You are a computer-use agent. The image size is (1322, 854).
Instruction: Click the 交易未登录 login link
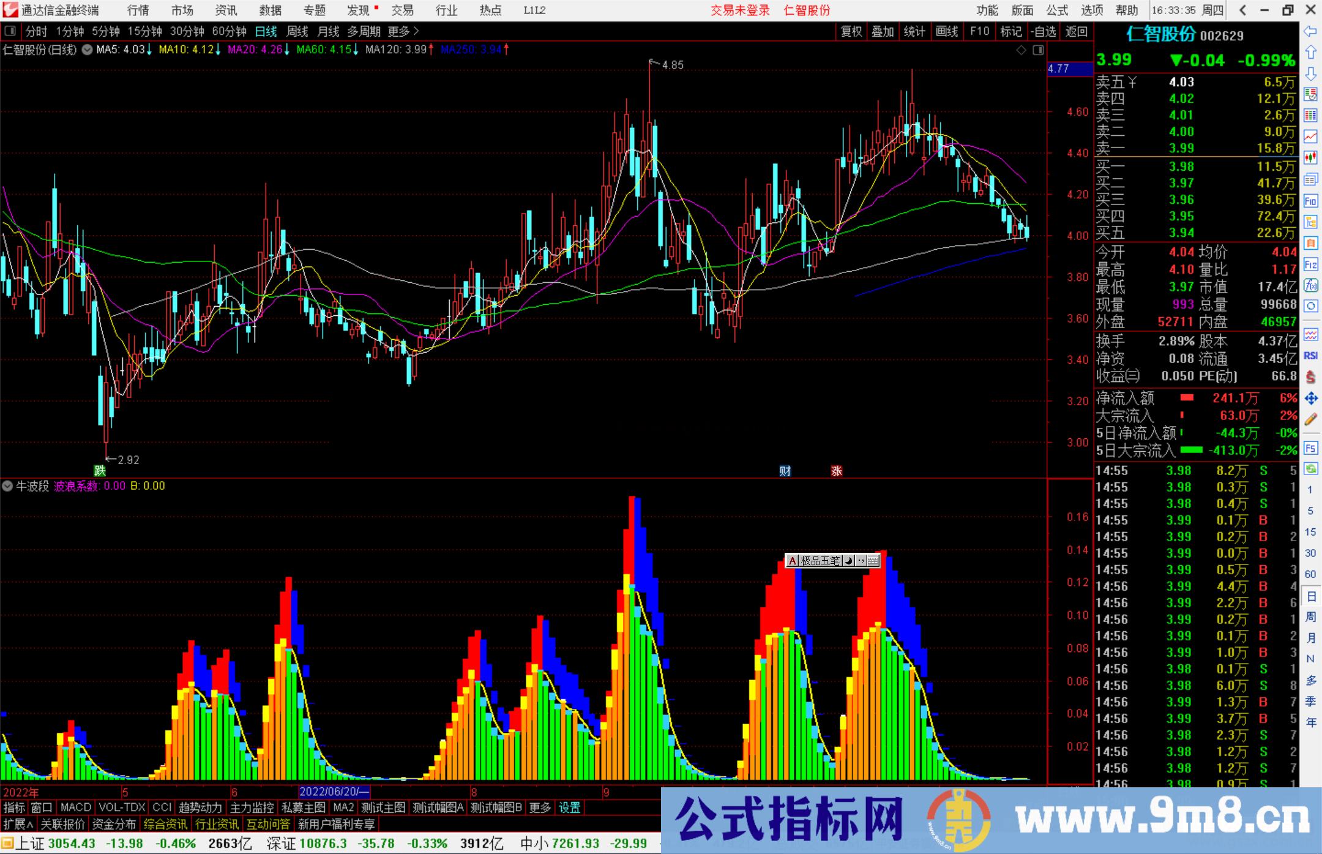[x=740, y=10]
